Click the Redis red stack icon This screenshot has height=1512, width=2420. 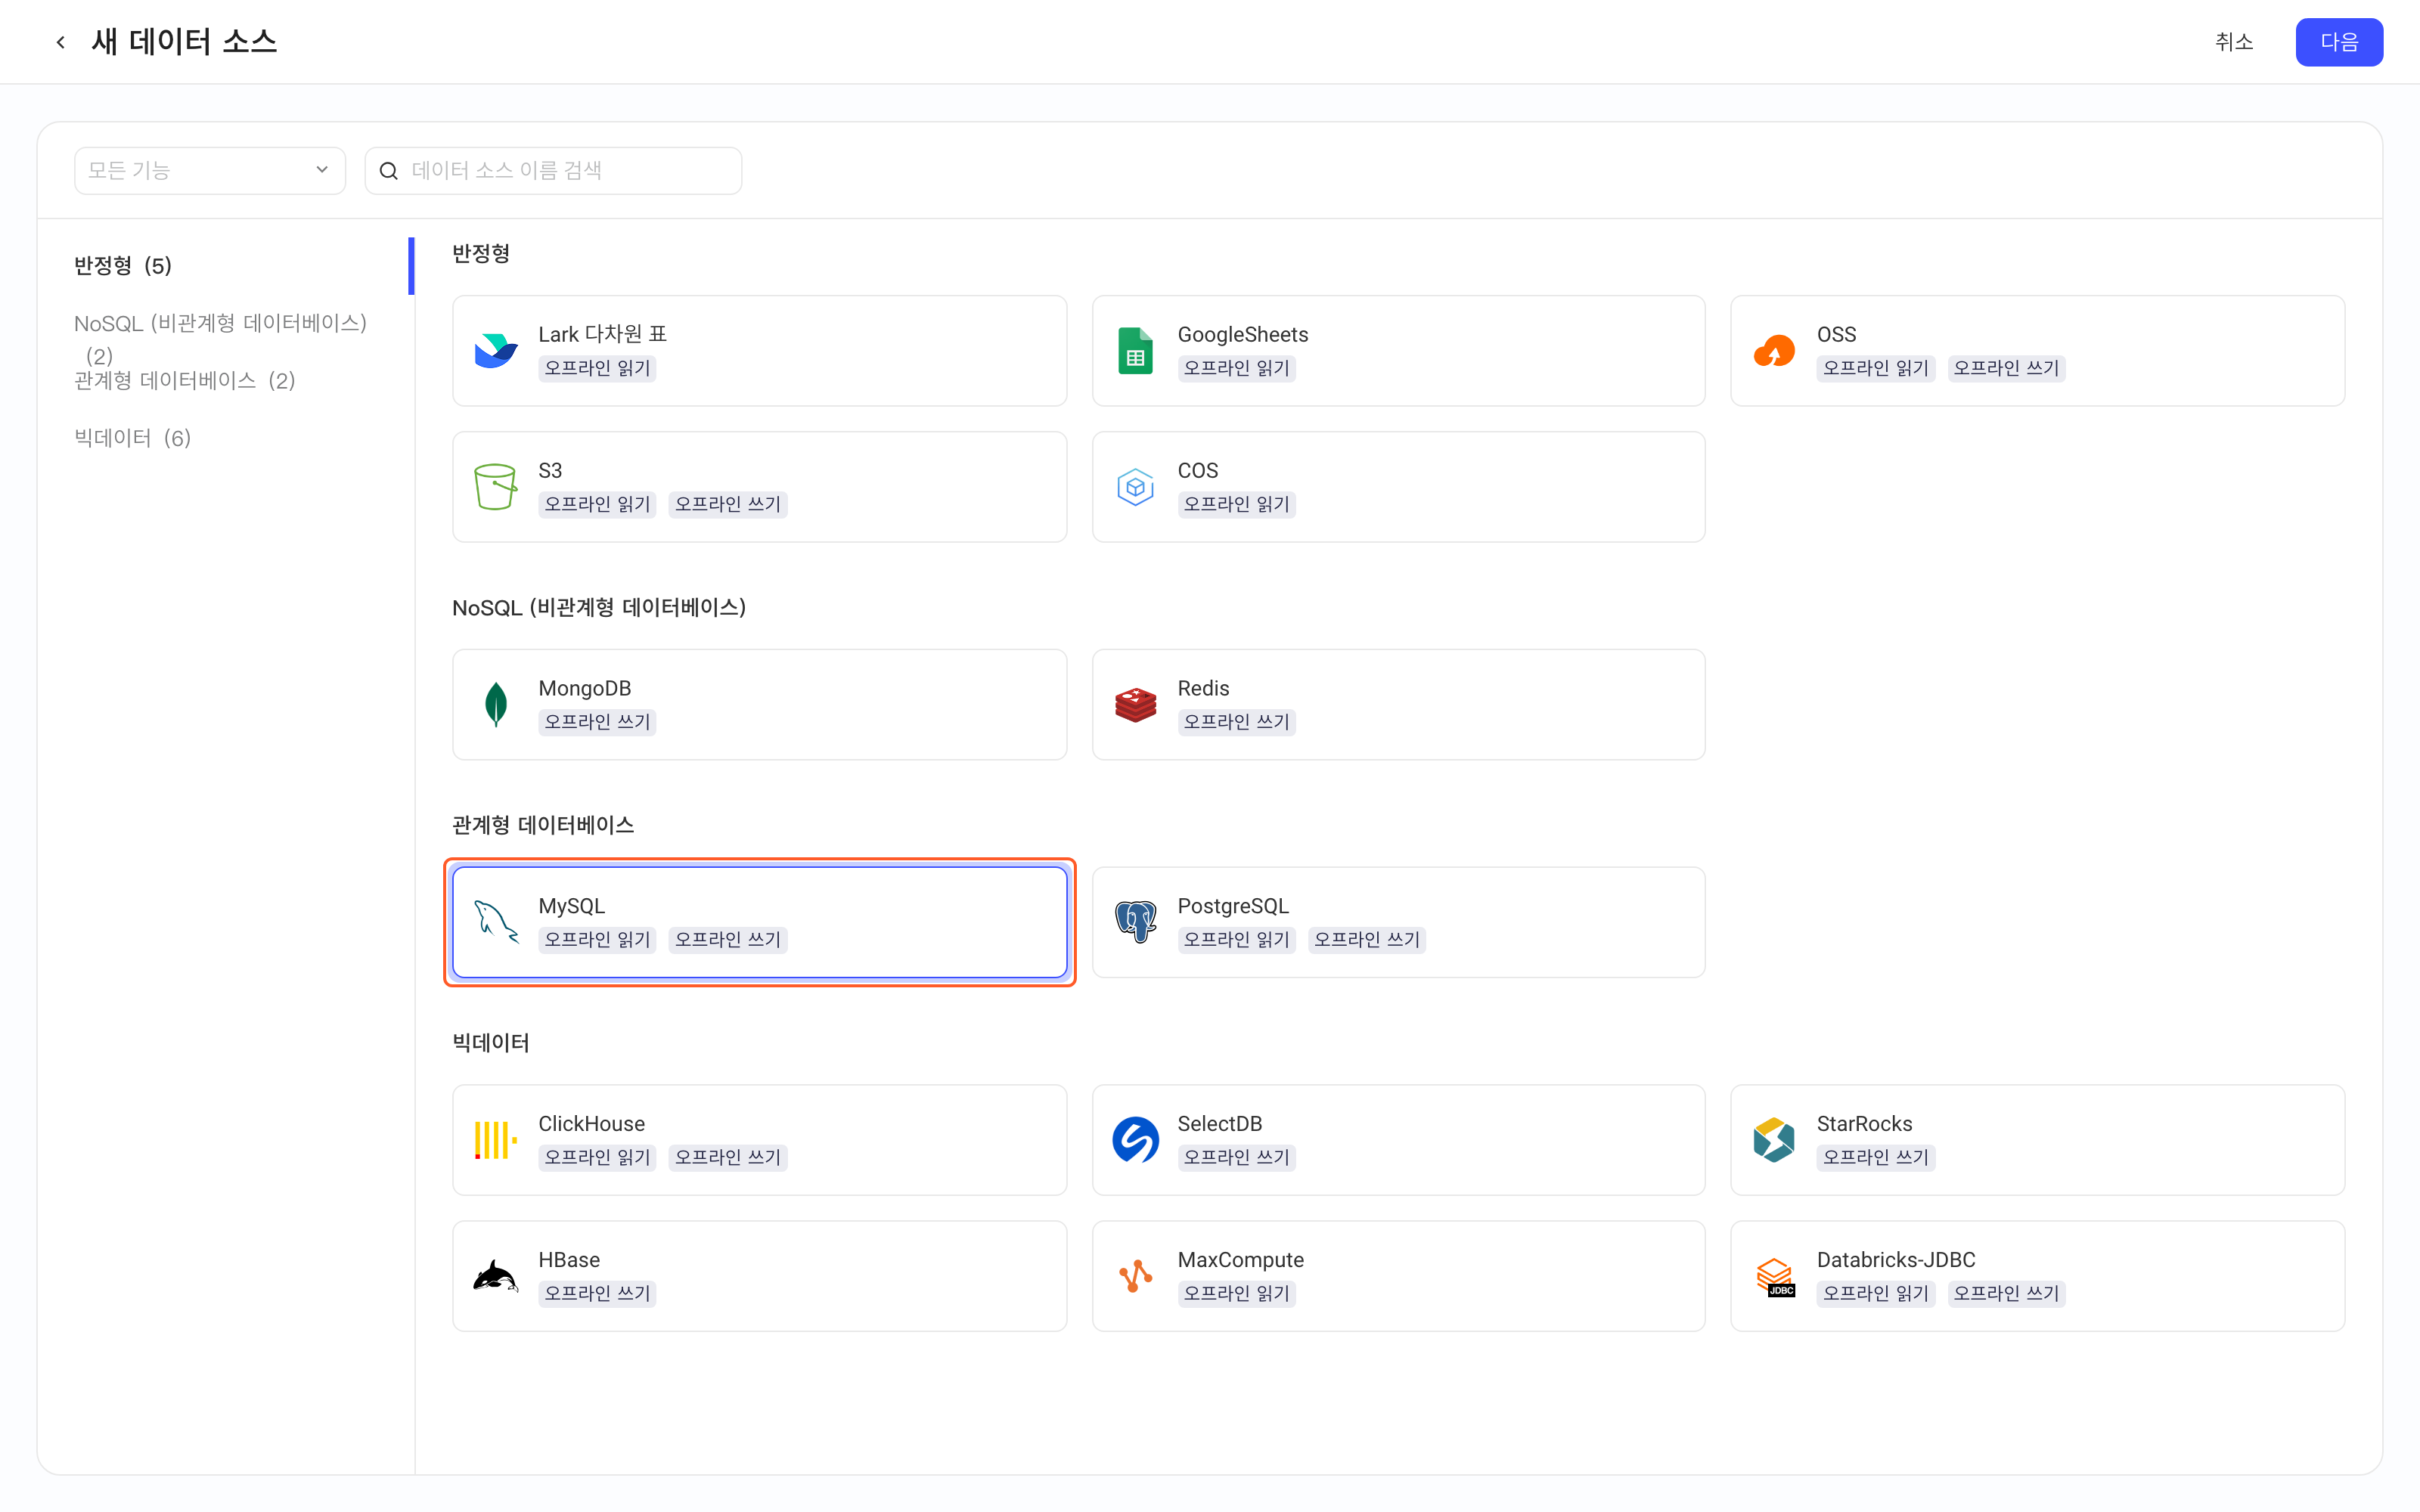pyautogui.click(x=1135, y=705)
